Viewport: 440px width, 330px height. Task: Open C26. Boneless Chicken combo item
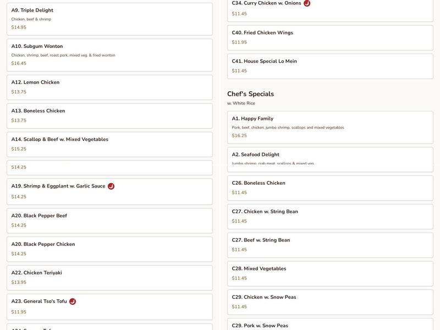pyautogui.click(x=330, y=188)
